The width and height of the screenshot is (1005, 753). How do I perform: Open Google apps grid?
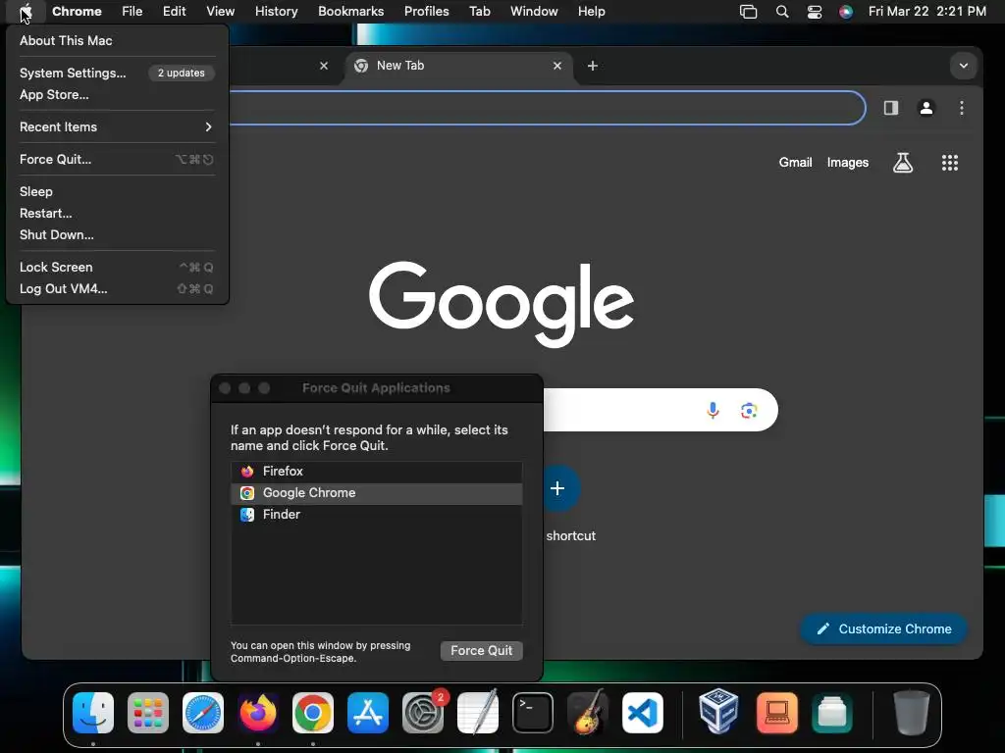pos(950,163)
